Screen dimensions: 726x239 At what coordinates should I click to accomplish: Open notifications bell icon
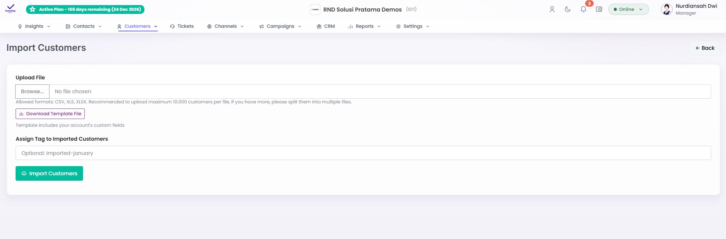pyautogui.click(x=583, y=9)
